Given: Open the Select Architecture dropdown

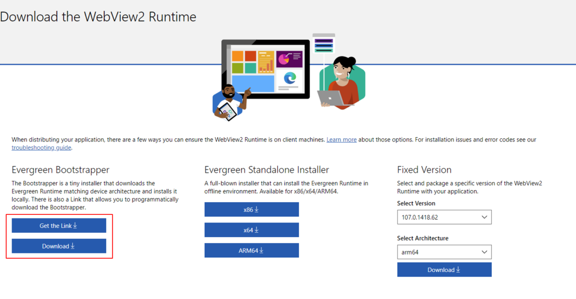Looking at the screenshot, I should (444, 252).
